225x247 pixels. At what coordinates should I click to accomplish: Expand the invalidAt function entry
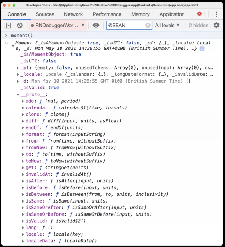coord(23,174)
